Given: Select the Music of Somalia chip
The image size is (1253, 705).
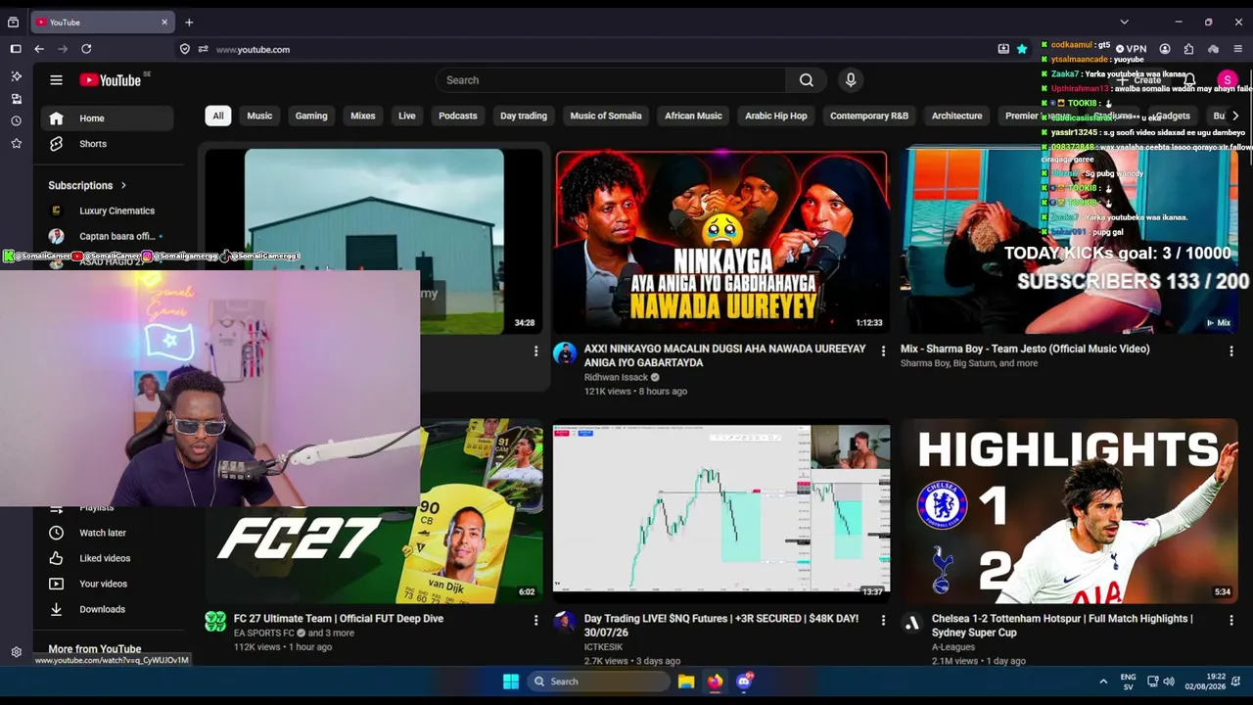Looking at the screenshot, I should [x=606, y=116].
